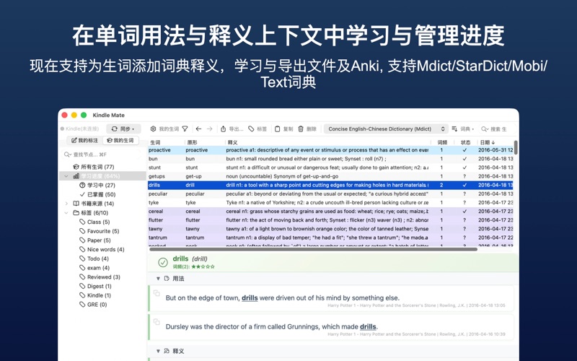Toggle the status question mark in getups row

coord(464,176)
